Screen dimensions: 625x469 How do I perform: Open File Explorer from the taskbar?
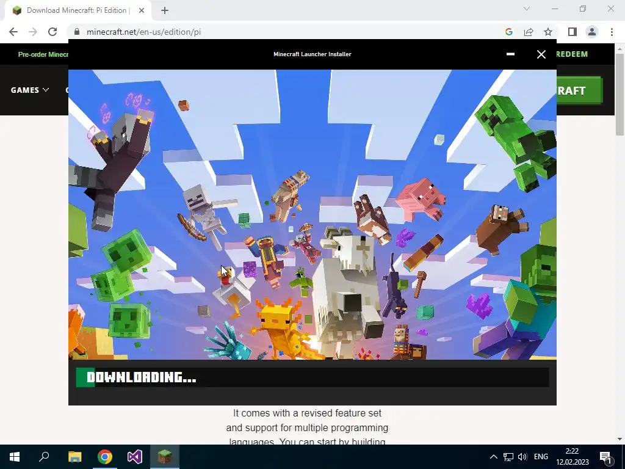[x=74, y=457]
